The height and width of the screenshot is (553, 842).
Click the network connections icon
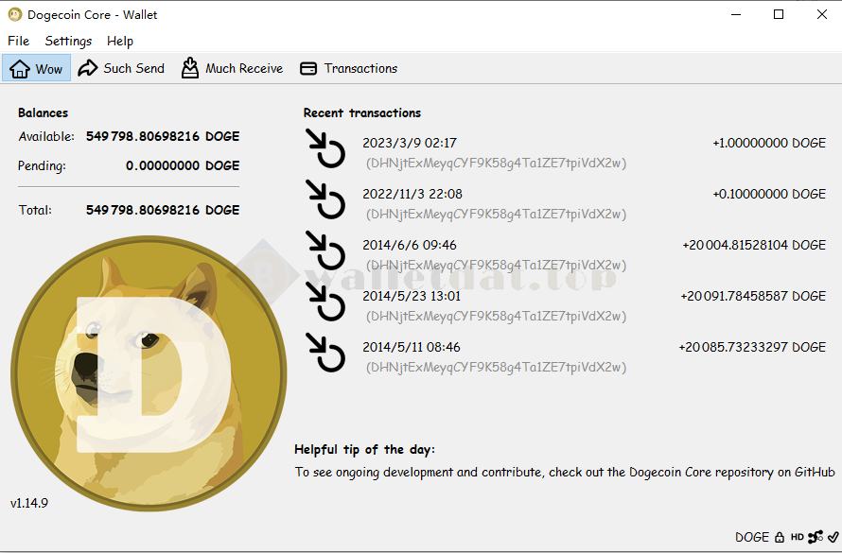(x=815, y=537)
